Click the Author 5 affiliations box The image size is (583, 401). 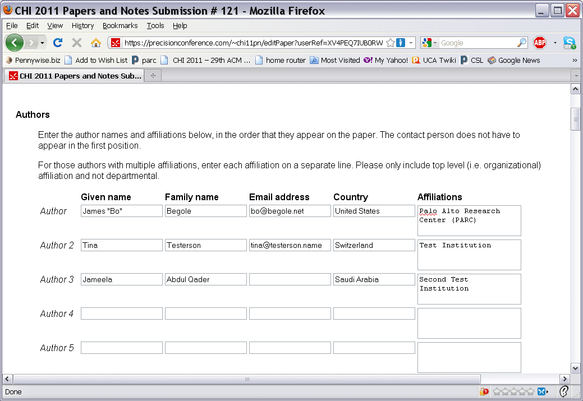(469, 357)
